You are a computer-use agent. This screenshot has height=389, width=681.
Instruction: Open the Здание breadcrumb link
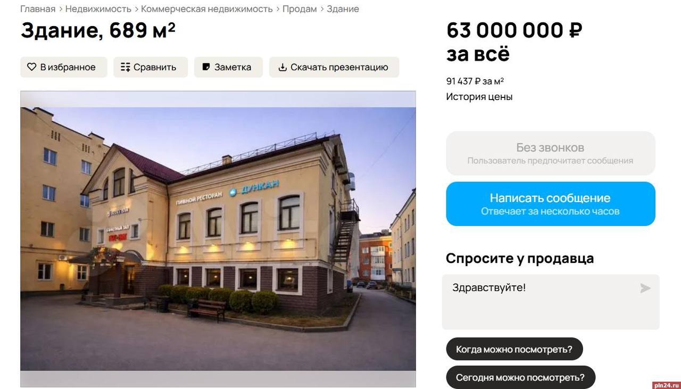[343, 9]
